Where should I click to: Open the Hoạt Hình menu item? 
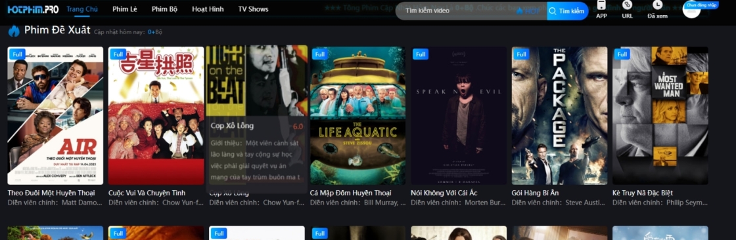[x=208, y=9]
